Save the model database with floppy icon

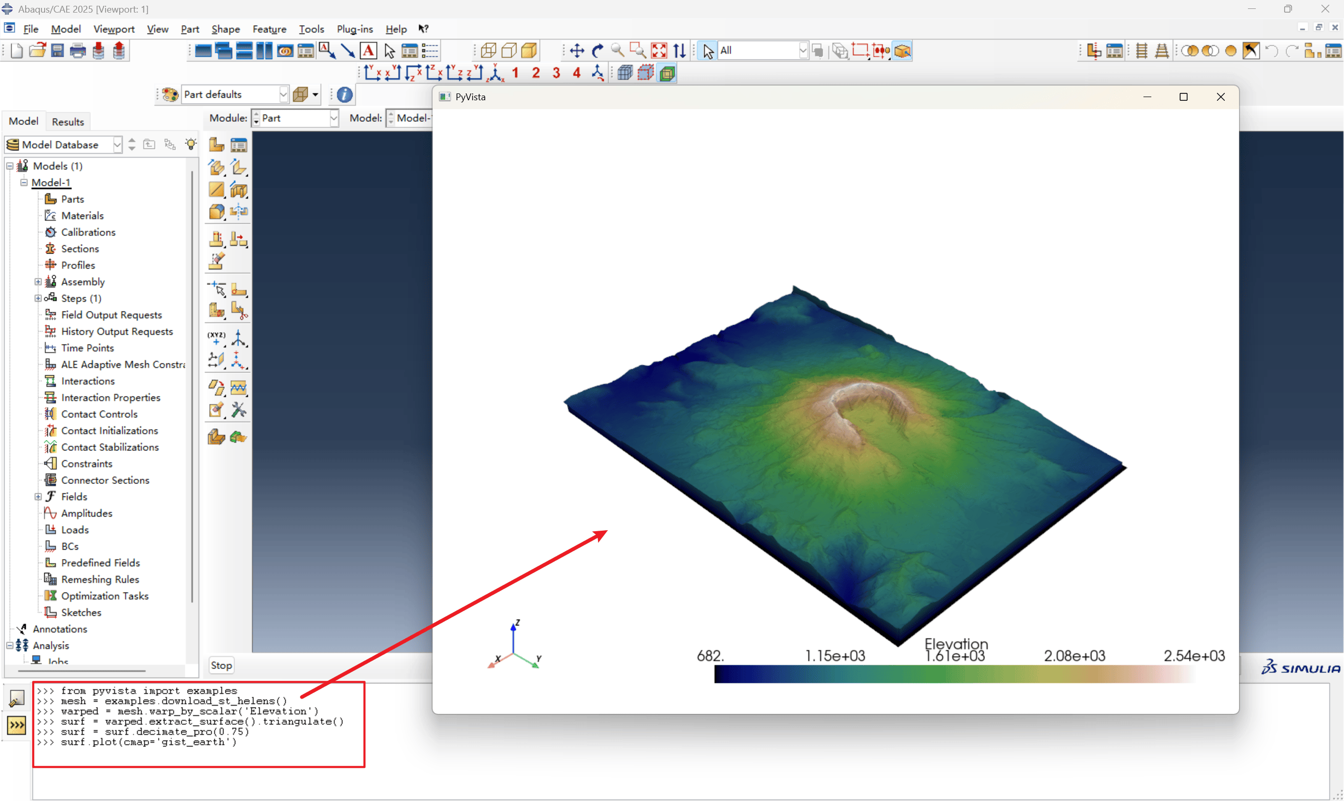[57, 51]
